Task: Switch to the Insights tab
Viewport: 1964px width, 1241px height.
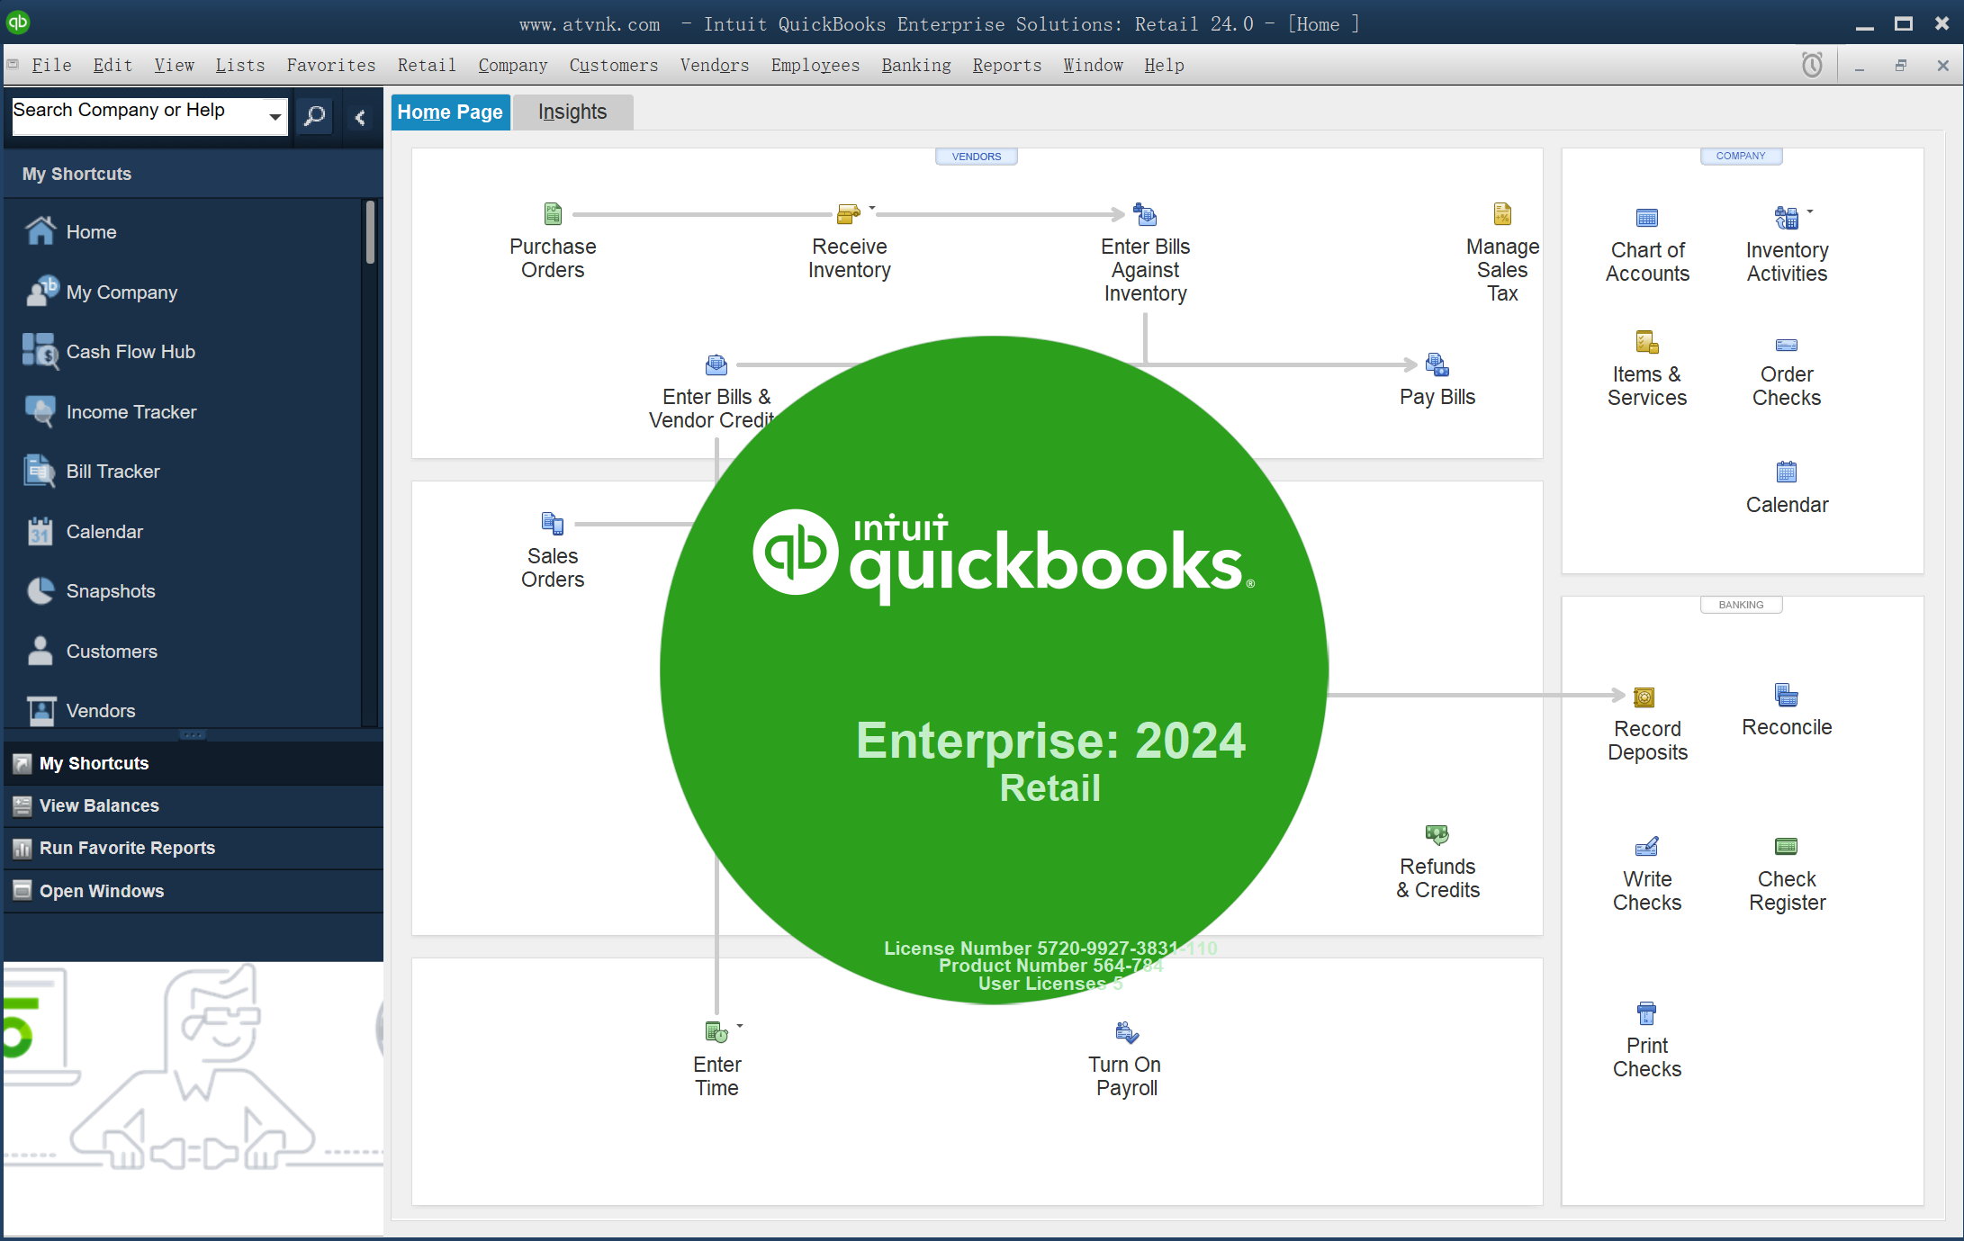Action: 572,112
